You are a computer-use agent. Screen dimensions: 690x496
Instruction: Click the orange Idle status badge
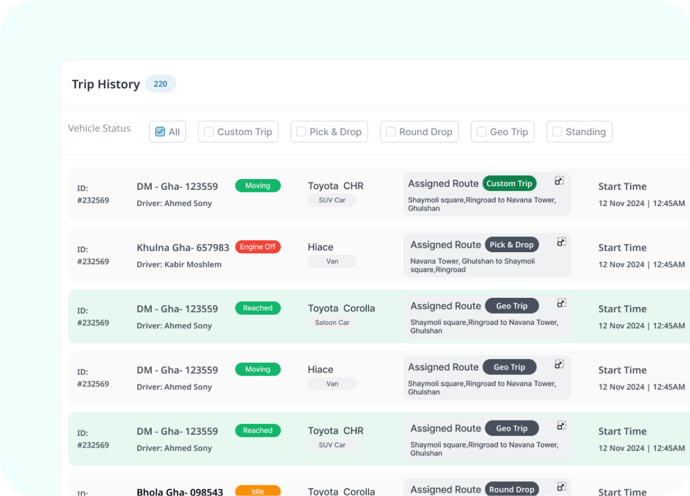click(x=258, y=491)
